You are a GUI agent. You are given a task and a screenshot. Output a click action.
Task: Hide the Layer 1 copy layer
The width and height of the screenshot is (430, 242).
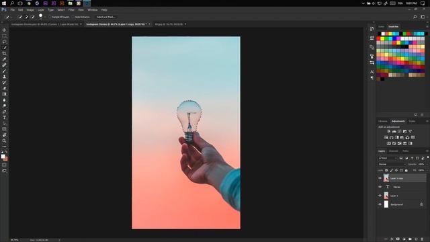(x=380, y=178)
